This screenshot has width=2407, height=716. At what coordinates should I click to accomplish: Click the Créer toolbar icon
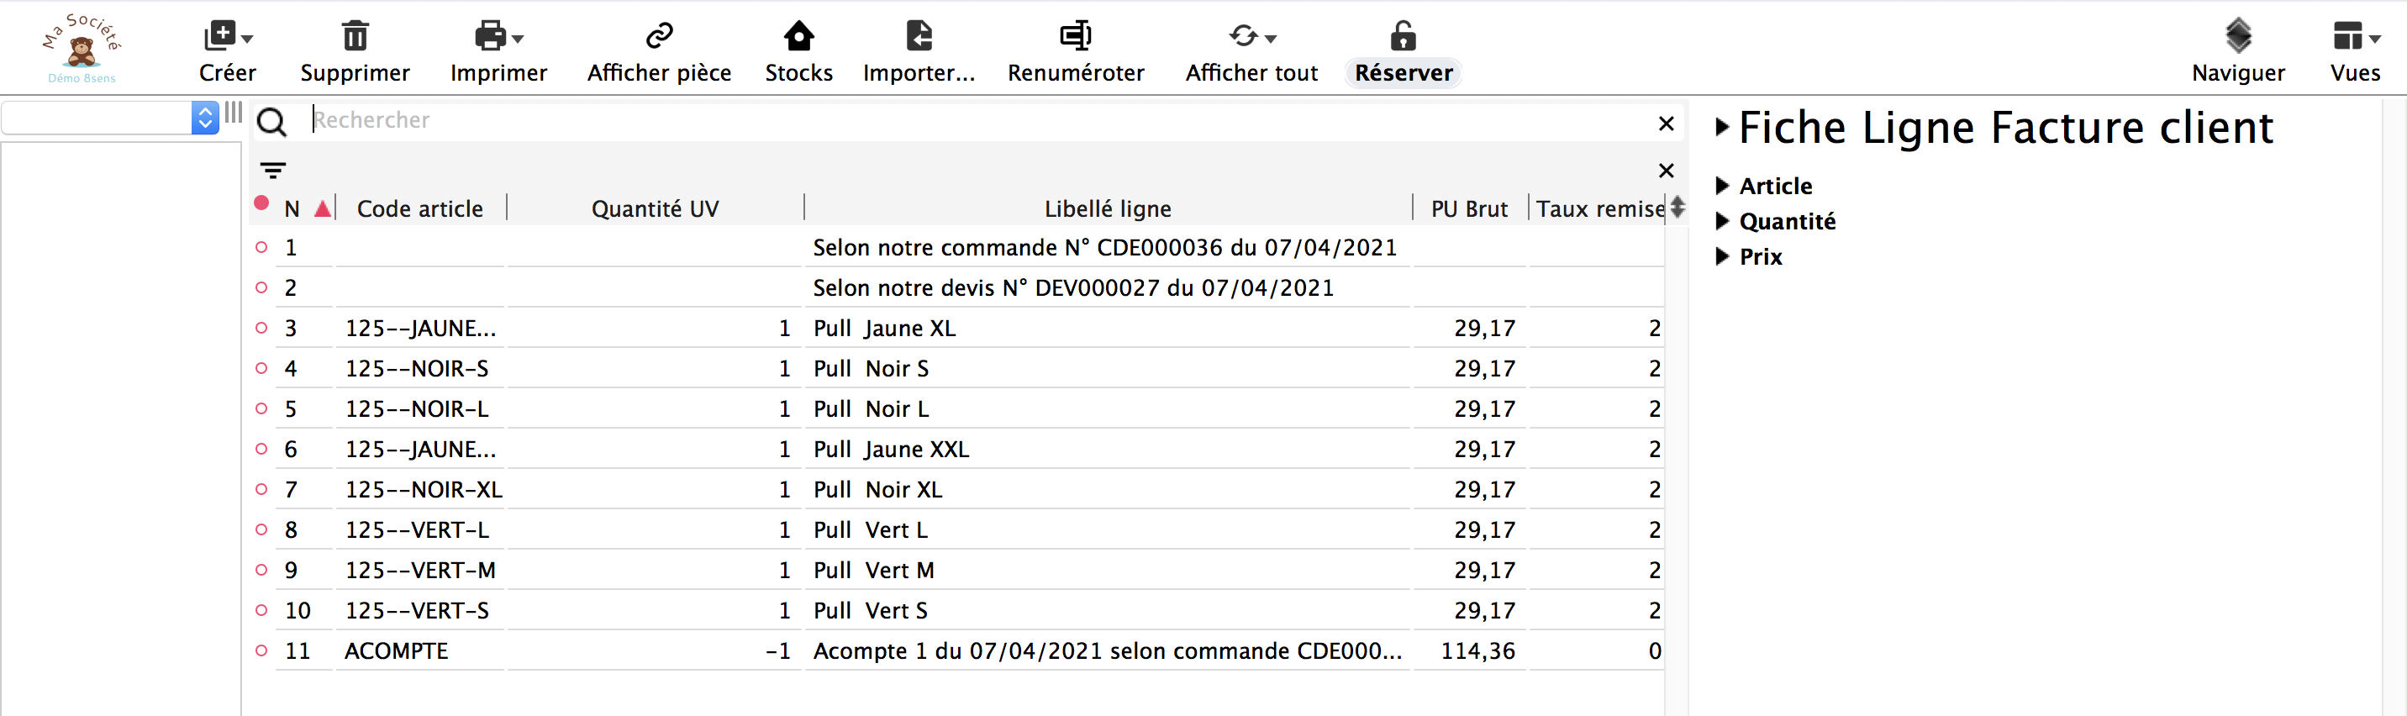click(x=219, y=35)
